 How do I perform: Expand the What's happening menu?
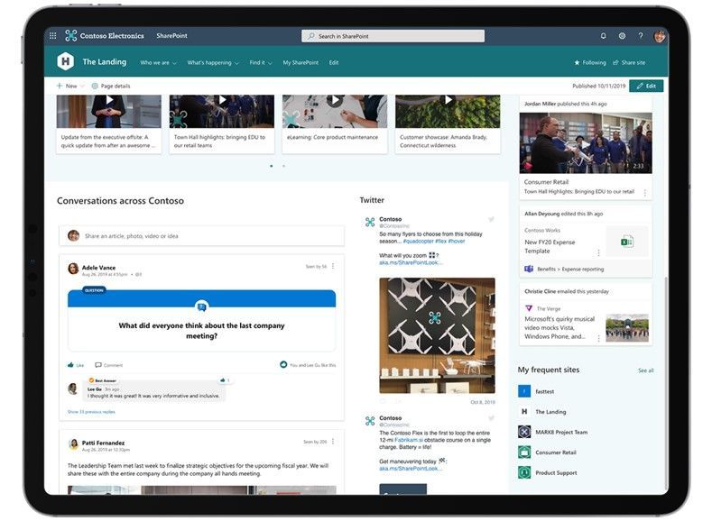212,62
